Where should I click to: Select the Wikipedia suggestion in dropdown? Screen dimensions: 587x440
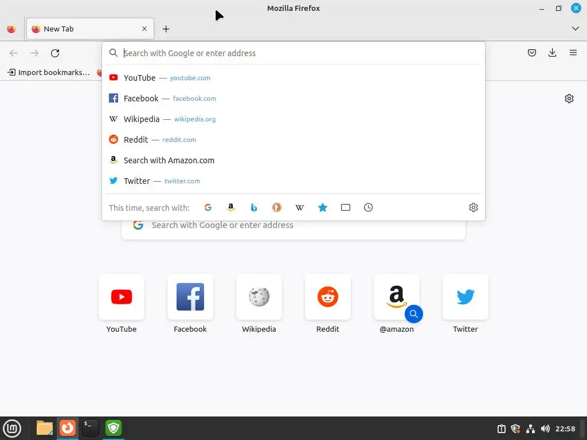293,119
